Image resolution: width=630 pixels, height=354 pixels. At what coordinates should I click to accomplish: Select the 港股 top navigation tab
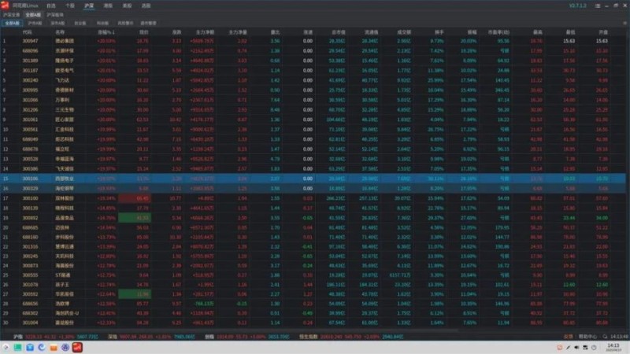click(108, 5)
